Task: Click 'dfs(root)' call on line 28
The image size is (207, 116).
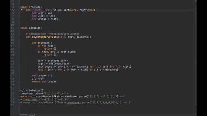Action: (x=38, y=79)
